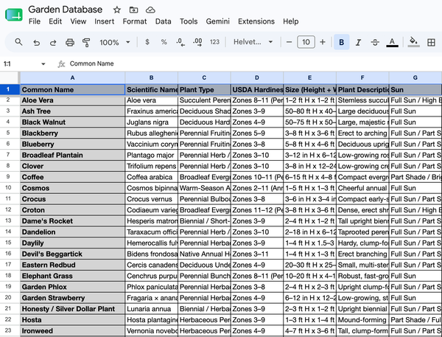Toggle italic formatting
Screen dimensions: 442x337
358,43
